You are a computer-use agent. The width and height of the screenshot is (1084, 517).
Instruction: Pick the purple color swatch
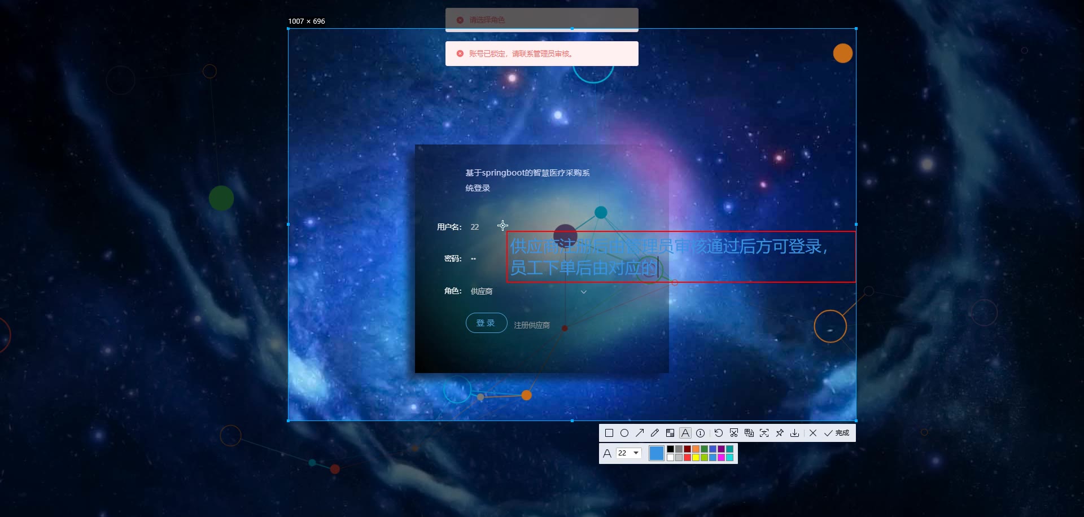[722, 449]
